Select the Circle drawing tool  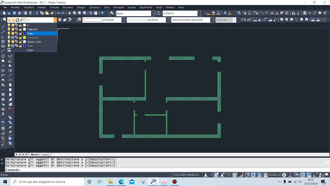(3, 56)
